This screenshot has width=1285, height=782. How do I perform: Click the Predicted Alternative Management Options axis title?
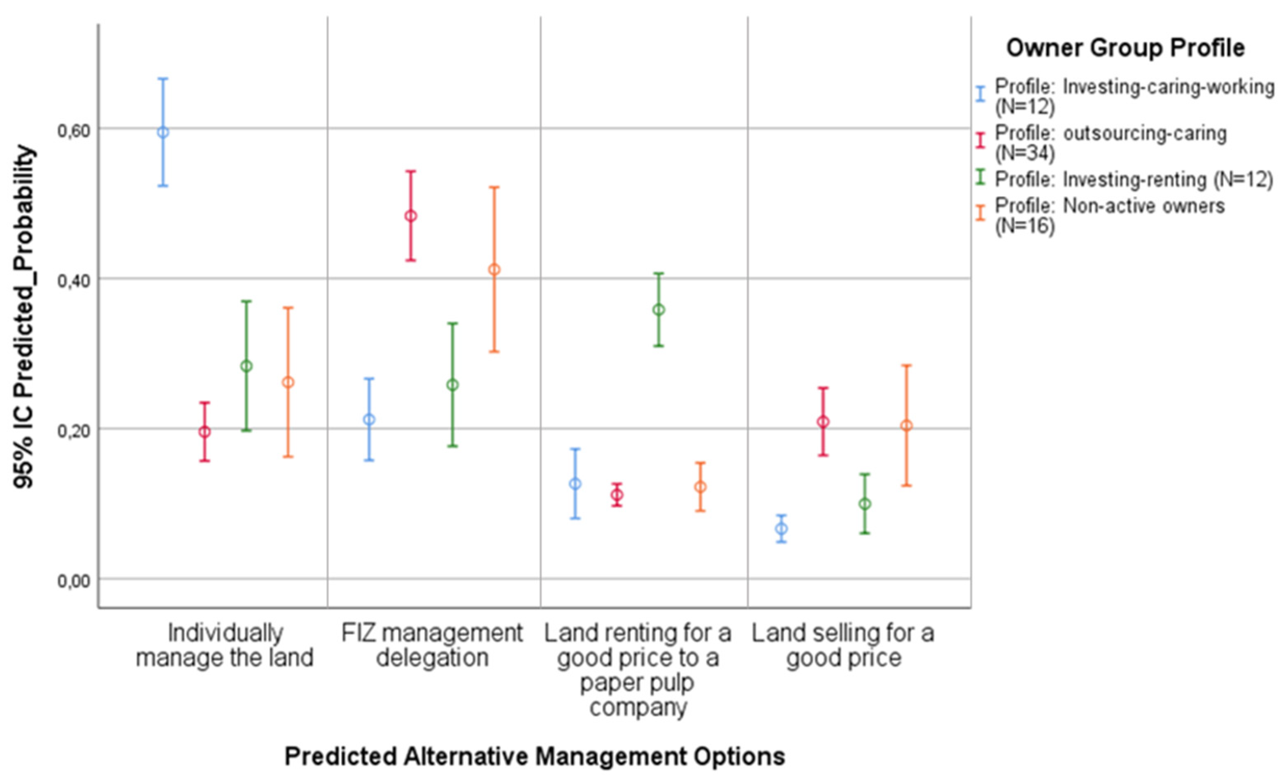535,757
